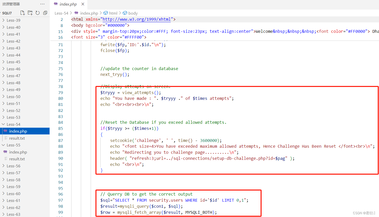
Task: Click text file icon of Less-54 result.txt
Action: tap(6, 138)
